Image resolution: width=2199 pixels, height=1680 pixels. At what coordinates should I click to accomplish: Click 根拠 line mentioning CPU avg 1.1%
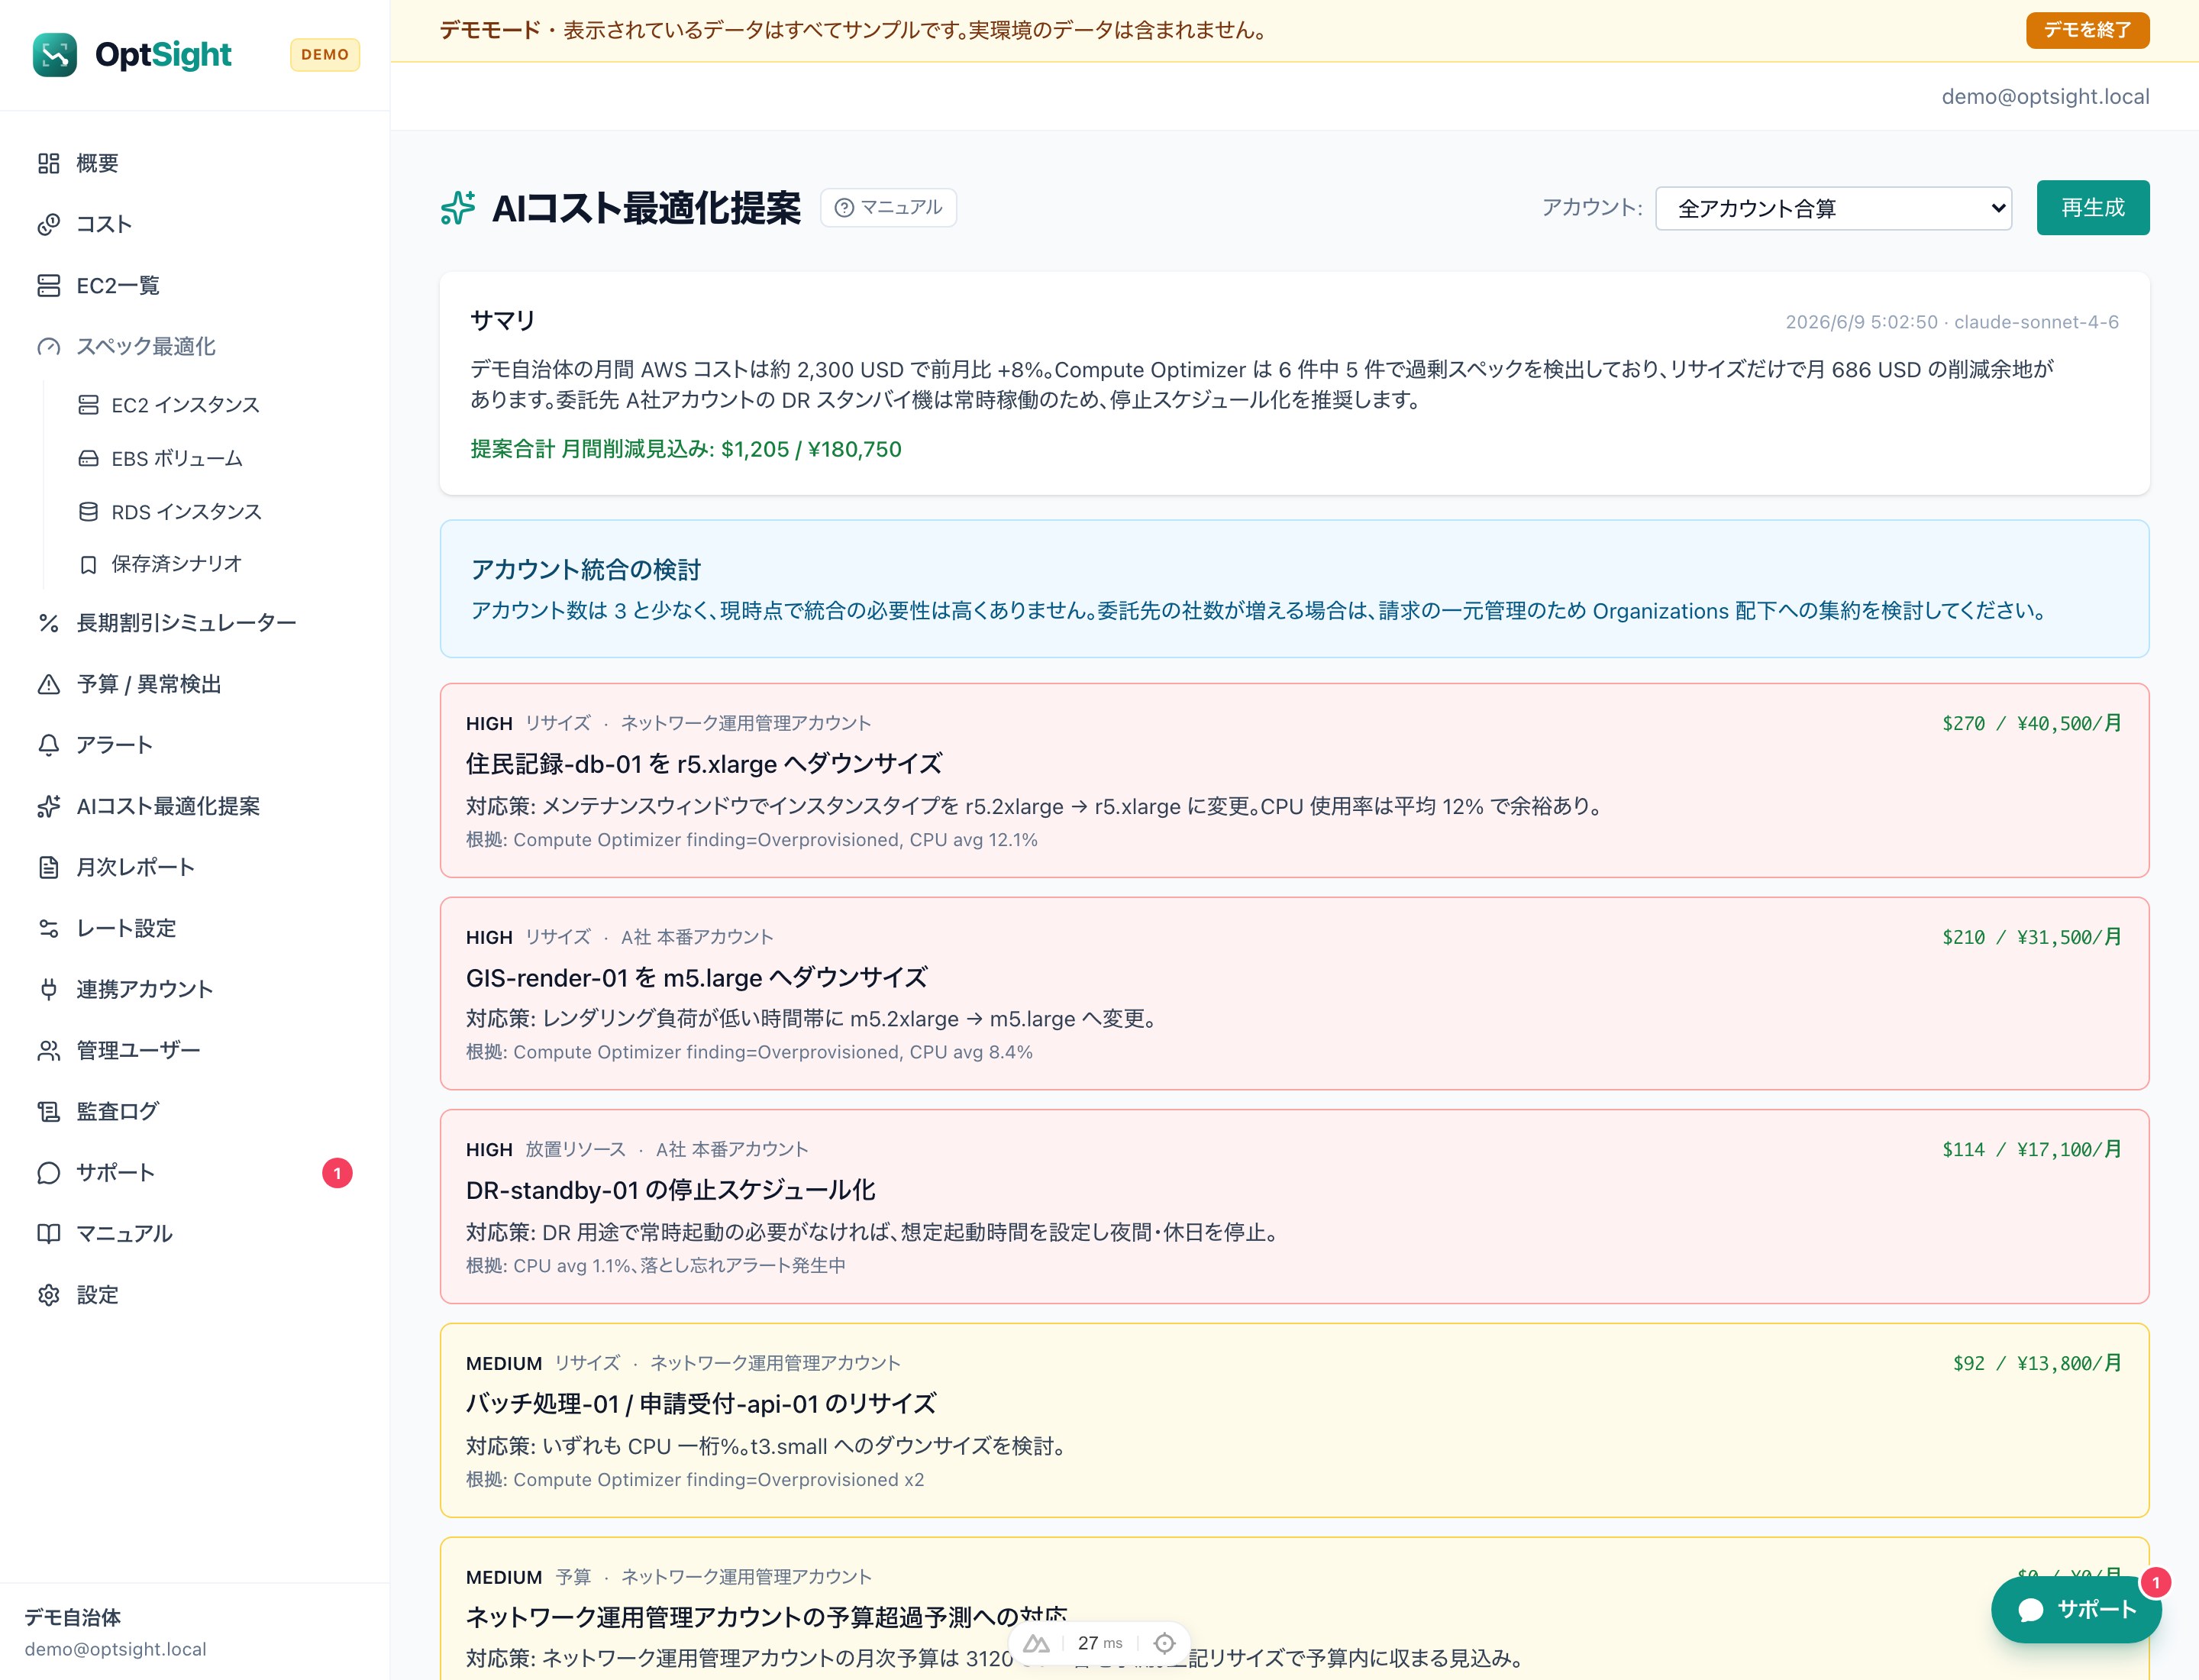(656, 1266)
